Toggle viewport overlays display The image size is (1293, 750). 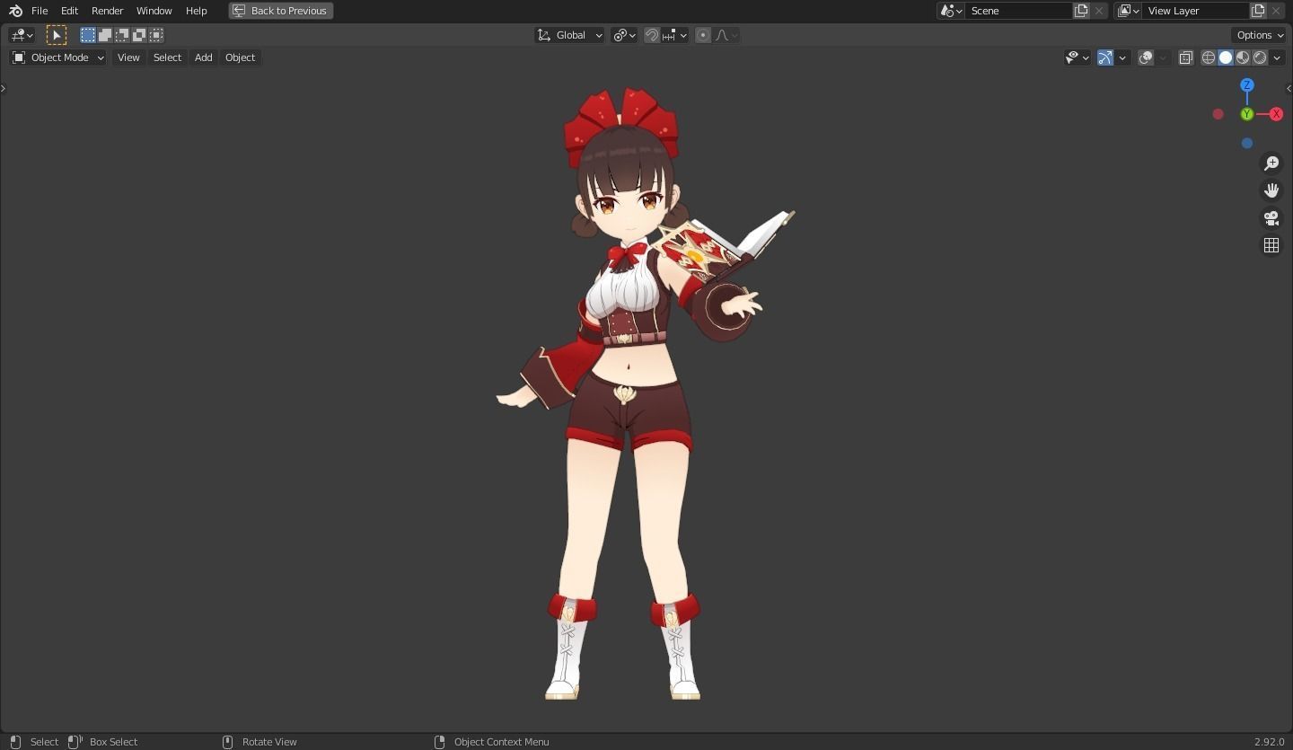pyautogui.click(x=1146, y=57)
